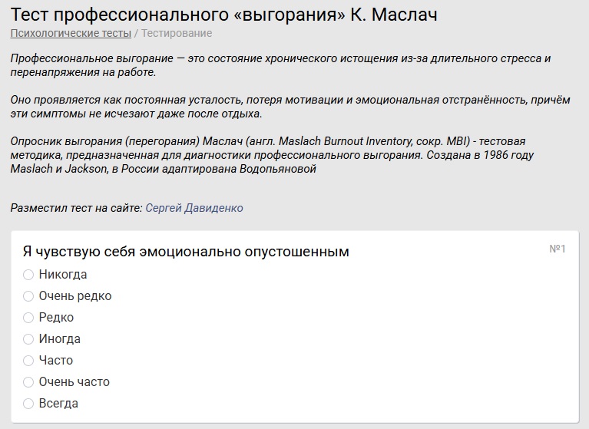Click the question text 'Я чувствую себя эмоционально опустошенным'
This screenshot has height=429, width=589.
[186, 252]
